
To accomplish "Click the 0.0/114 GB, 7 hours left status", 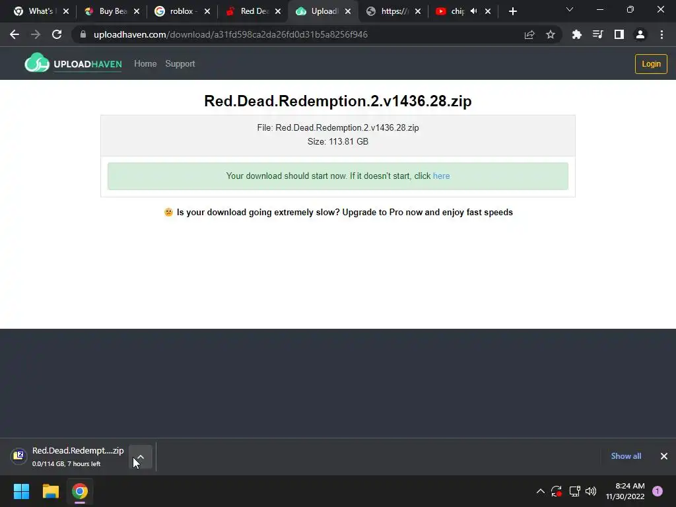I will [67, 464].
